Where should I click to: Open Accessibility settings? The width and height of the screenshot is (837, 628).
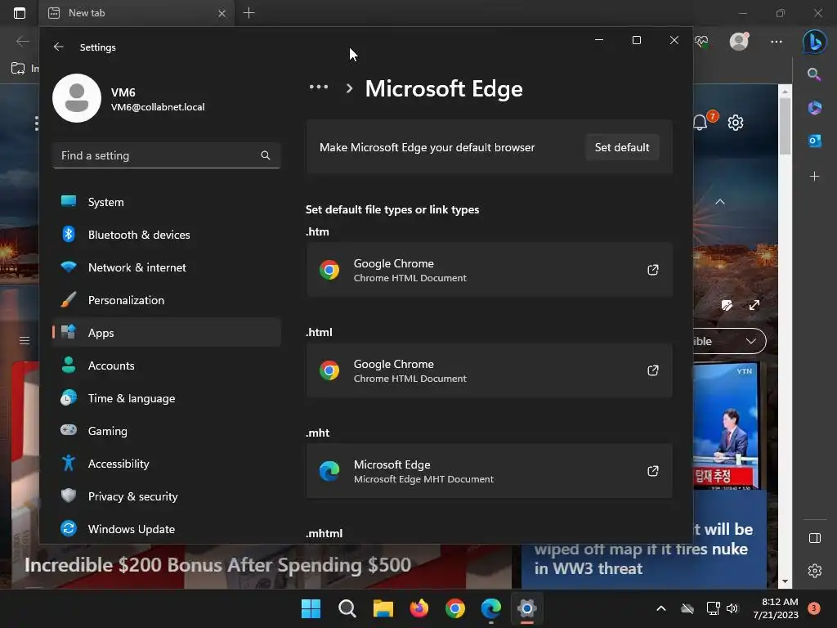click(167, 464)
